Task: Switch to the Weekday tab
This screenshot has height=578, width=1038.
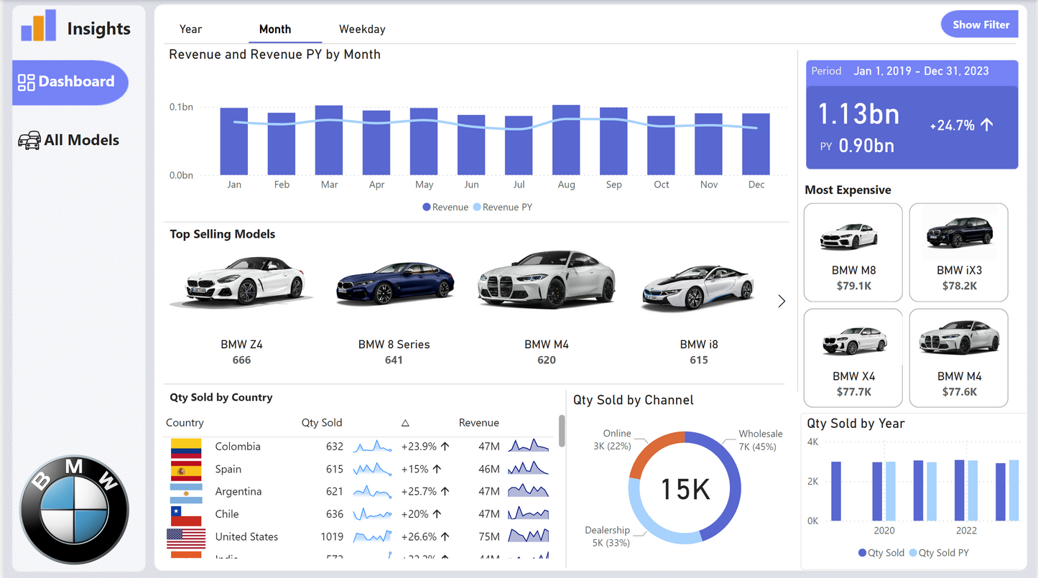Action: click(x=362, y=29)
